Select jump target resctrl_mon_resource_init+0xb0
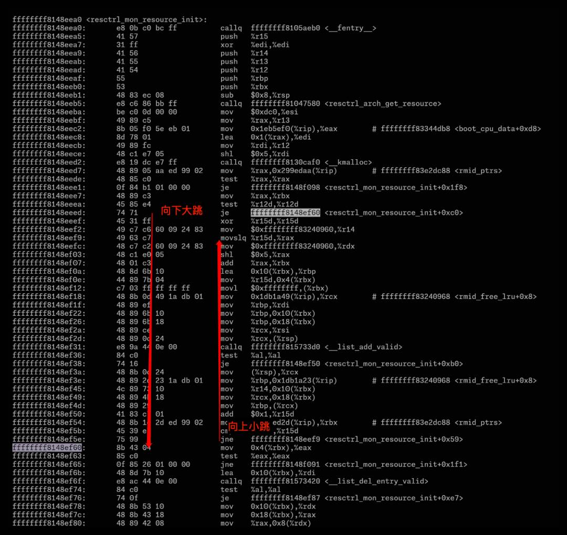Viewport: 567px width, 535px height. pyautogui.click(x=394, y=364)
